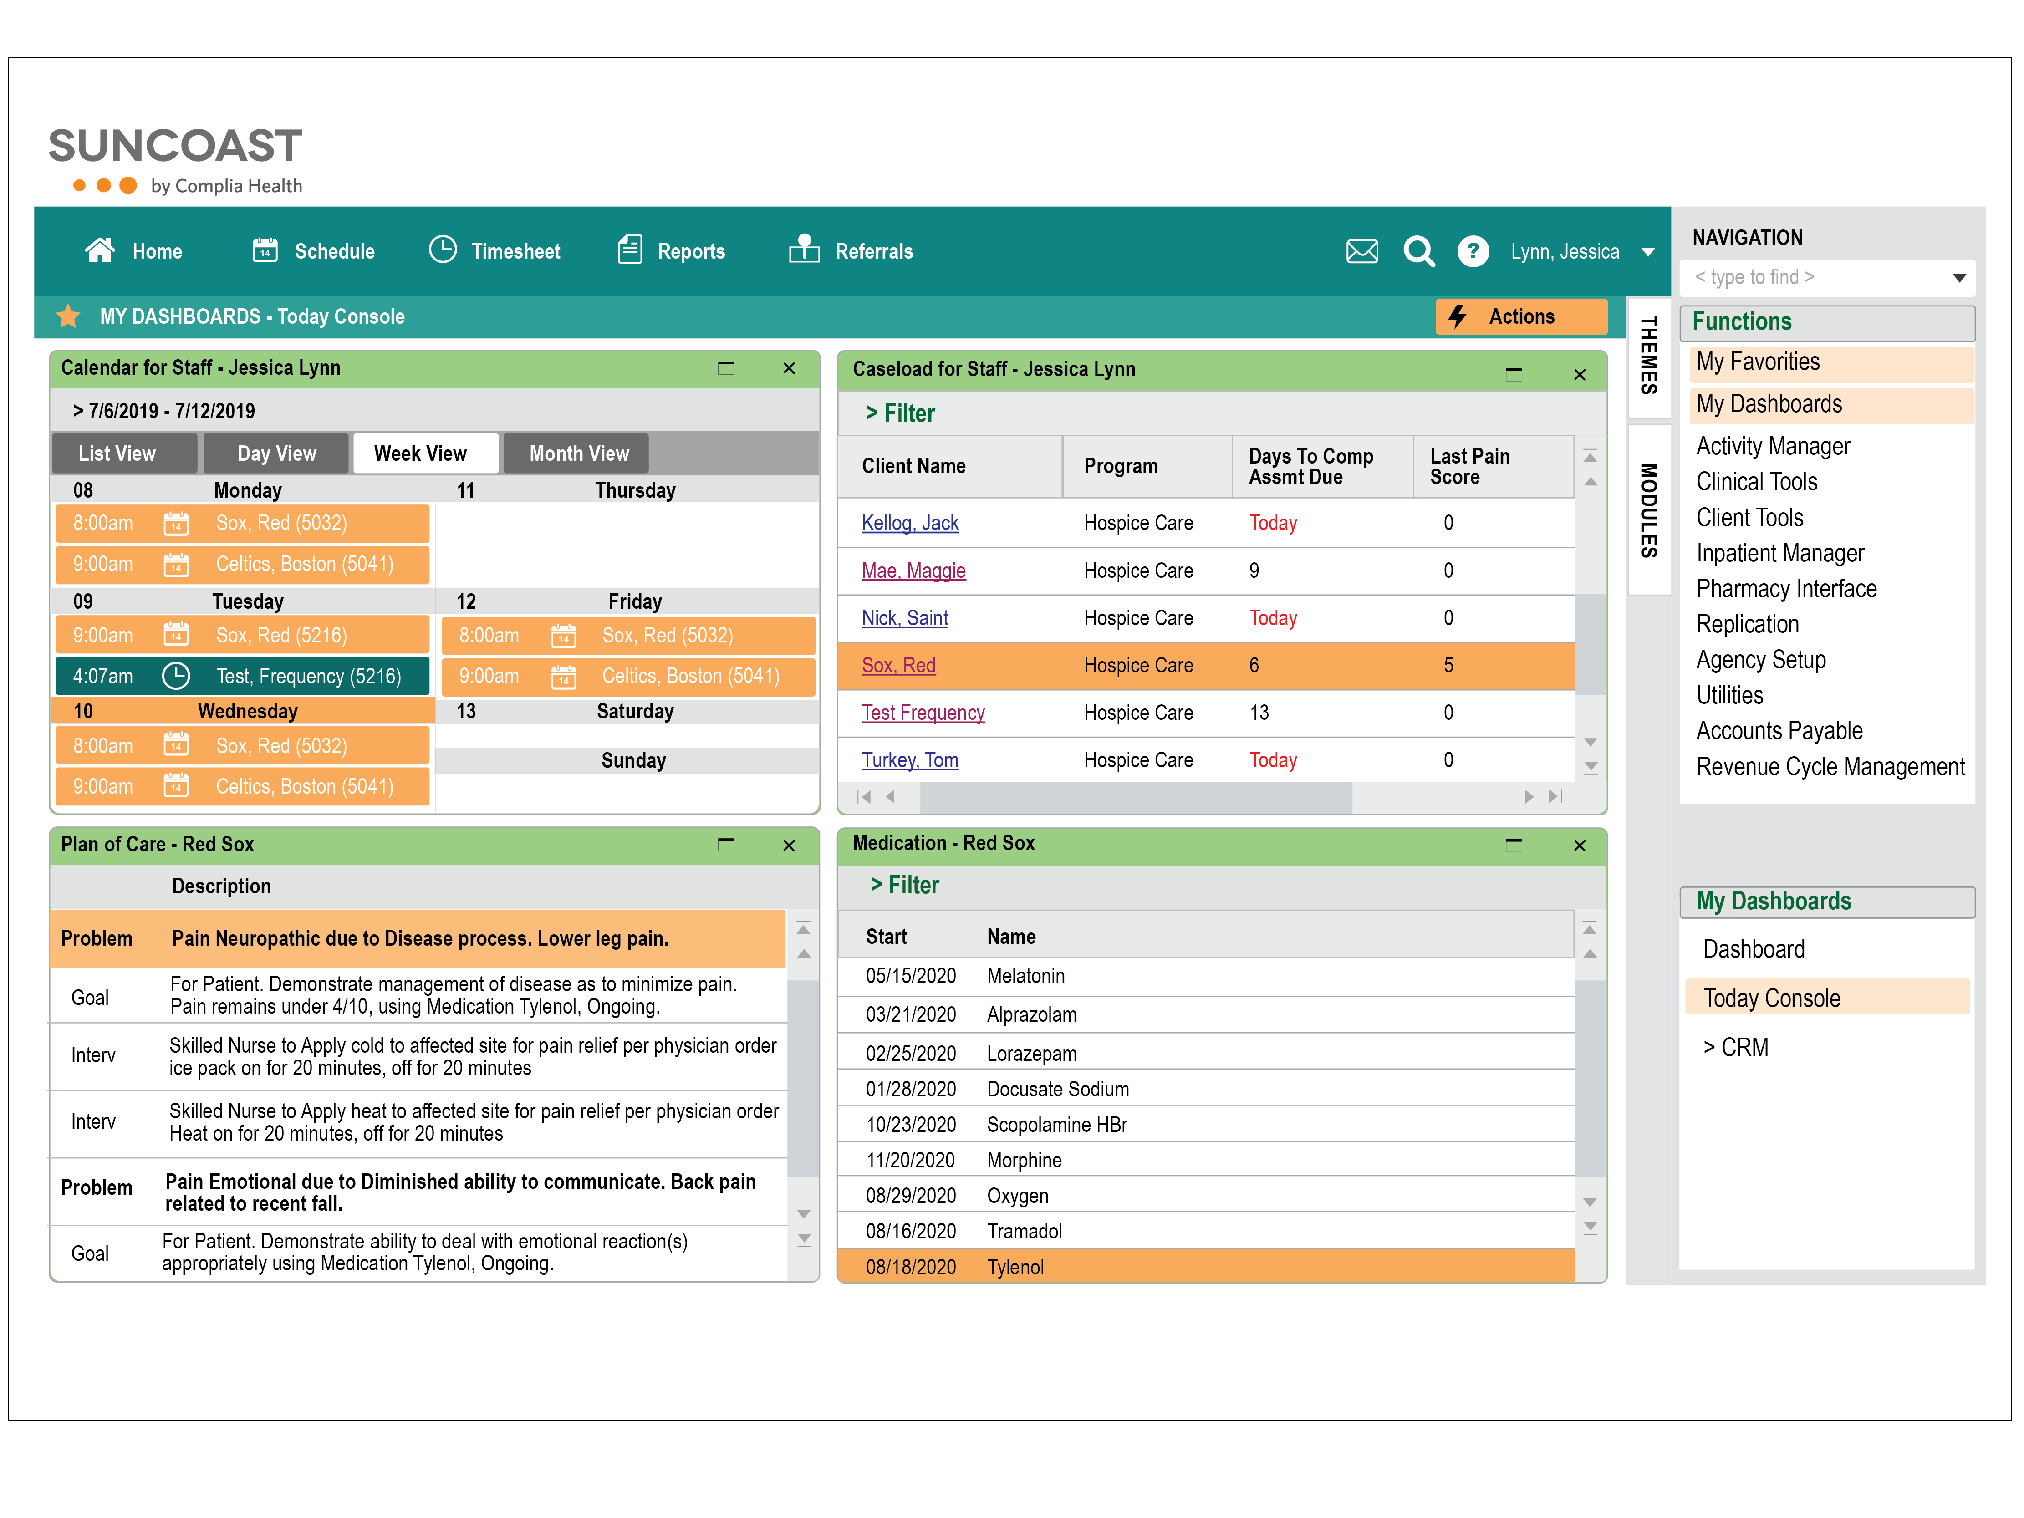Click the search magnifier icon
This screenshot has height=1518, width=2024.
(x=1419, y=252)
